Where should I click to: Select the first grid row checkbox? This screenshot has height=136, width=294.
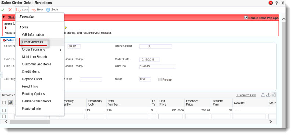point(4,110)
